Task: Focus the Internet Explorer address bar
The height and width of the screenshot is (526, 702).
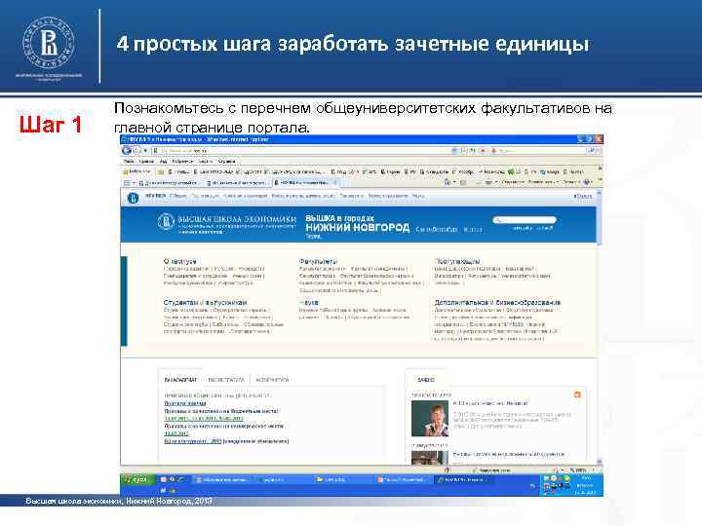Action: point(302,151)
